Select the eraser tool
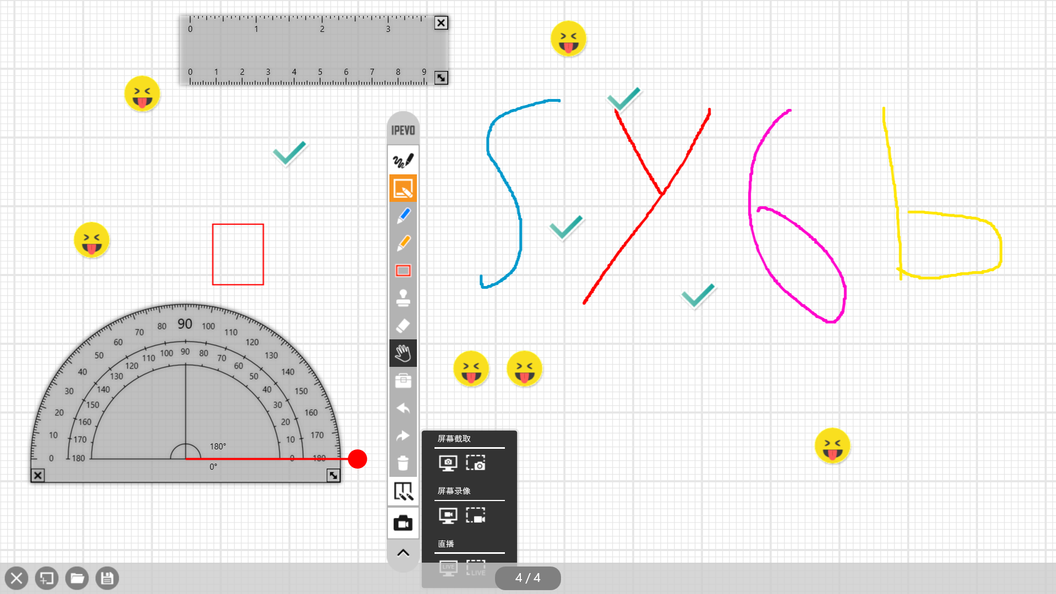The width and height of the screenshot is (1056, 594). point(403,326)
